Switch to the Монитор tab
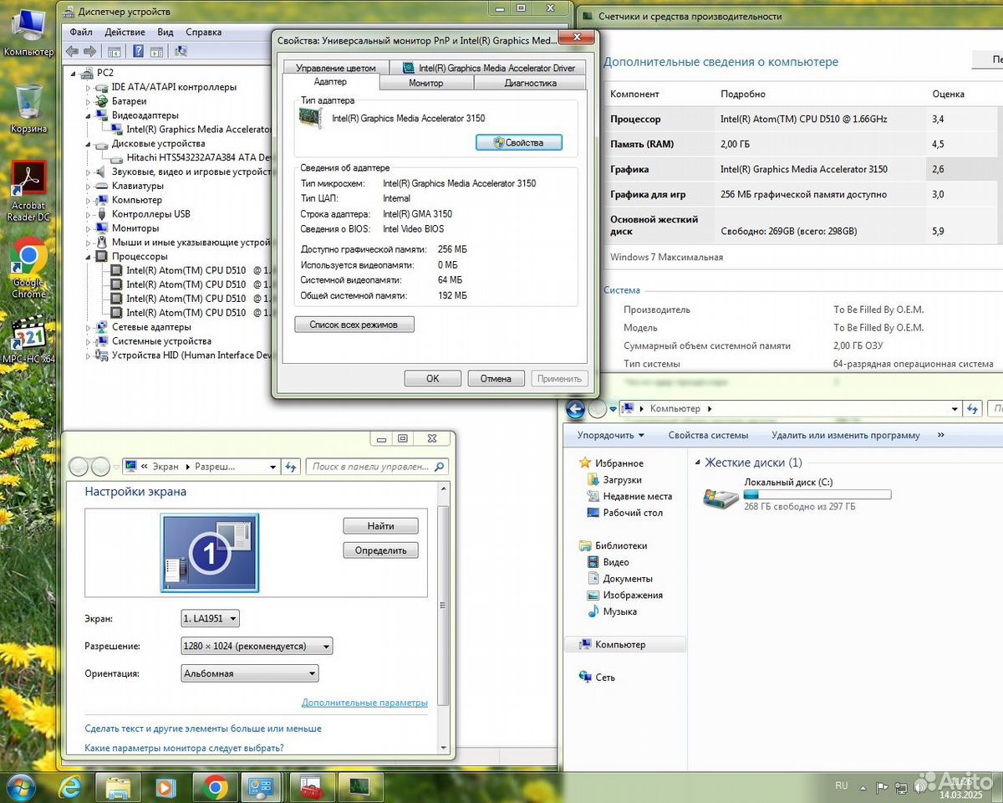The width and height of the screenshot is (1003, 803). [x=426, y=83]
